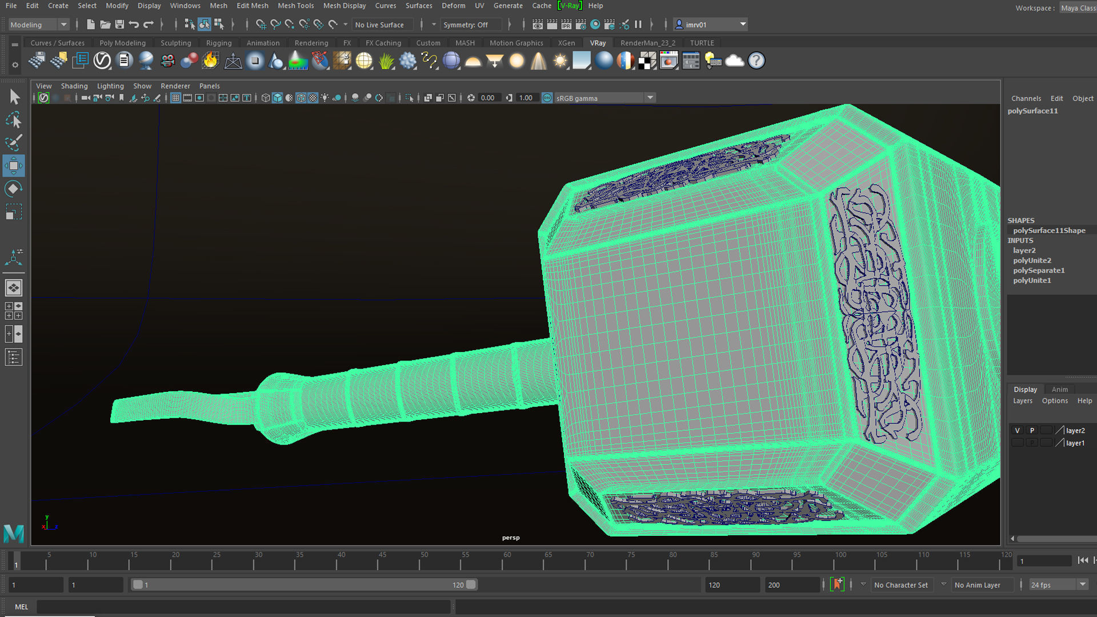The height and width of the screenshot is (617, 1097).
Task: Toggle layer2 playback P box
Action: click(1032, 431)
